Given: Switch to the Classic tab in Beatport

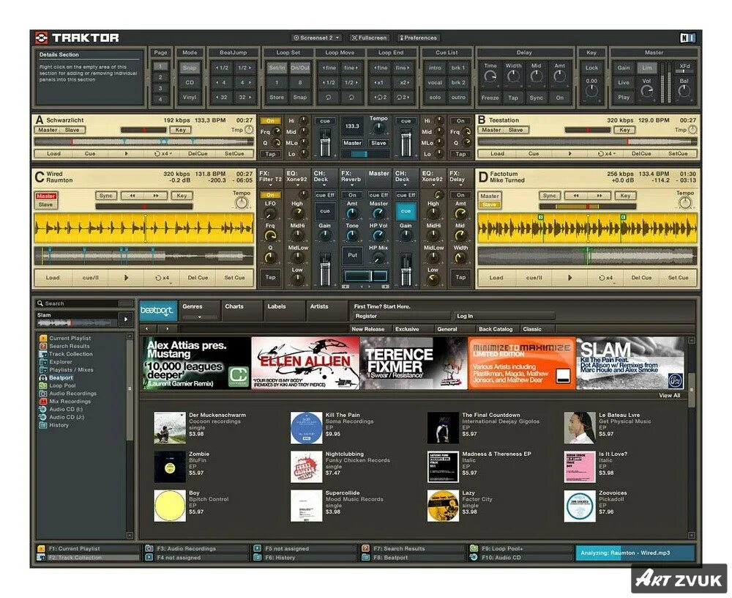Looking at the screenshot, I should click(x=532, y=328).
